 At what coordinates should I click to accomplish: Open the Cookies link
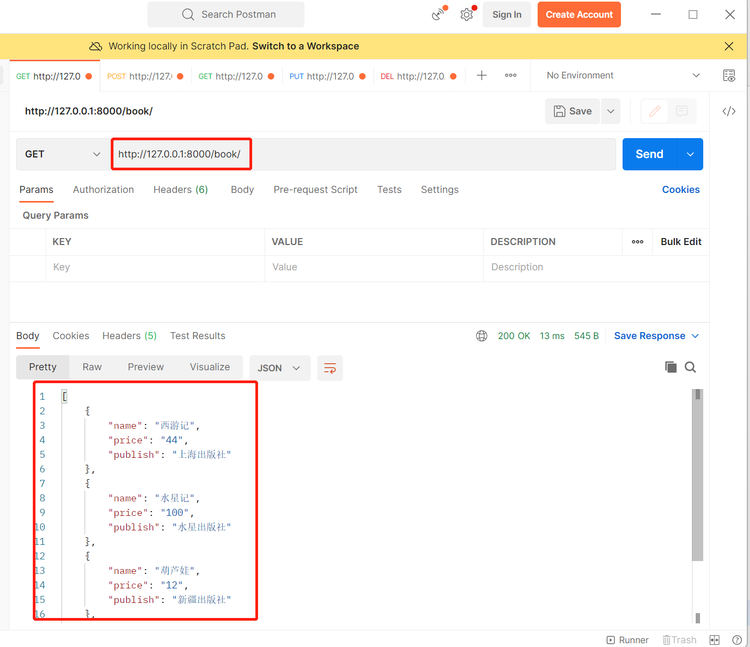click(x=681, y=190)
